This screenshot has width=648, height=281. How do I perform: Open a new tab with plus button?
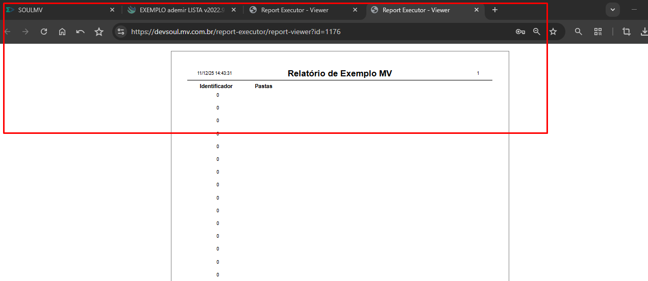click(494, 10)
